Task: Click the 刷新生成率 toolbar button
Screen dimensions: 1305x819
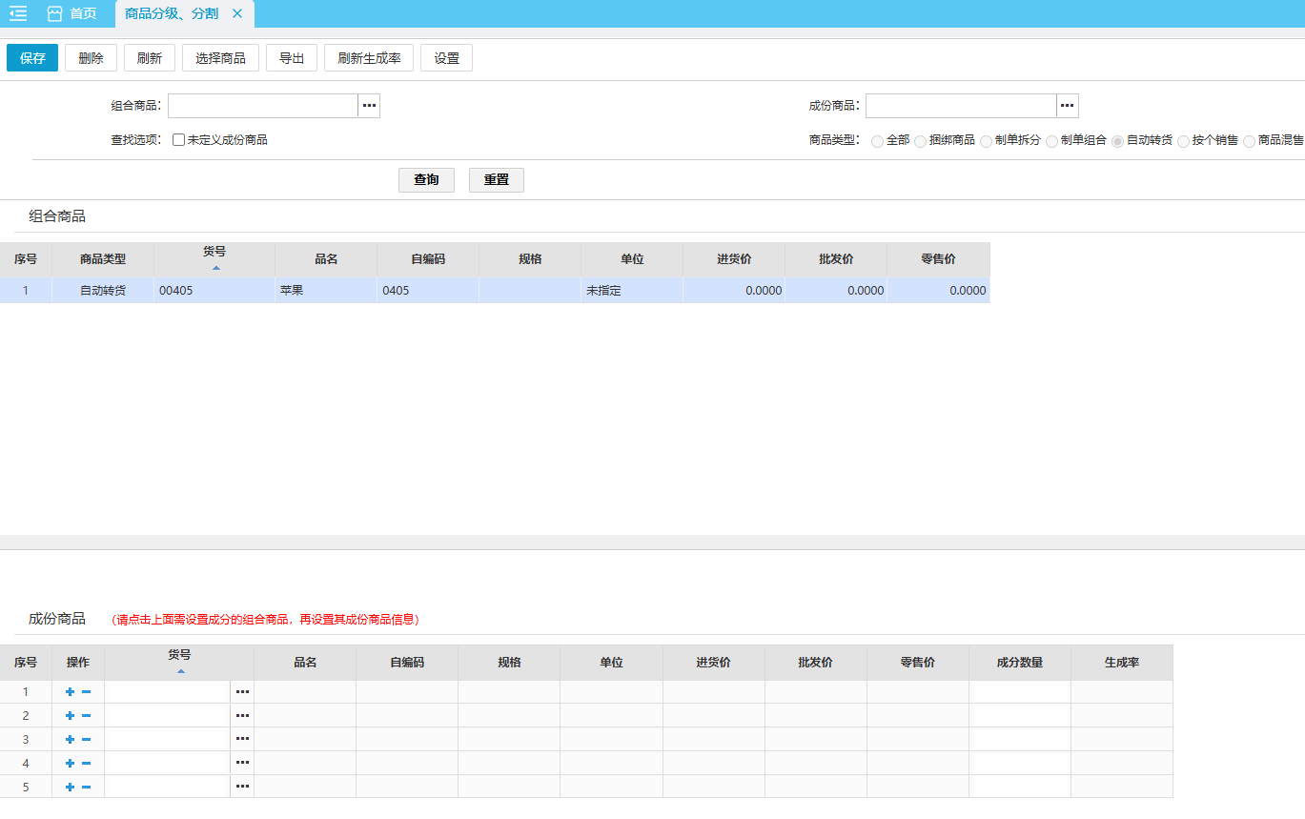Action: point(369,58)
